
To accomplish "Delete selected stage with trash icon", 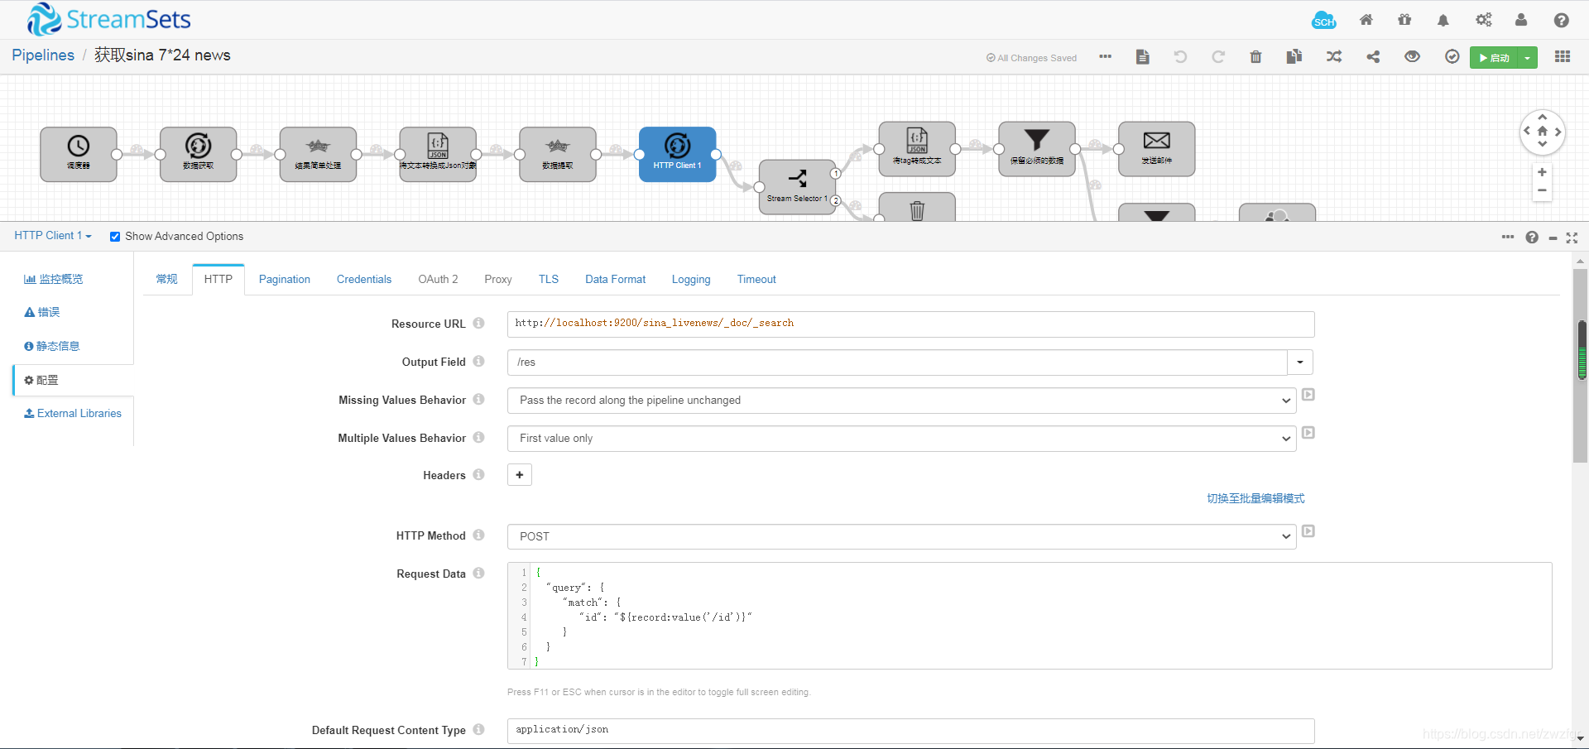I will pyautogui.click(x=1255, y=56).
